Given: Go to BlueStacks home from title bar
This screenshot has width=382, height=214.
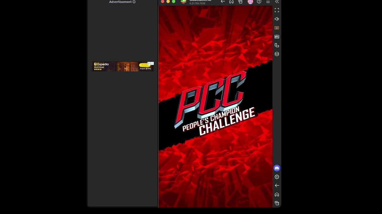Looking at the screenshot, I should coord(231,1).
